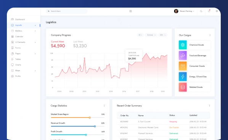Click the Shipping status text

tap(173, 122)
